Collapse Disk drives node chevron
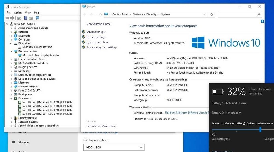This screenshot has width=274, height=152. pyautogui.click(x=11, y=44)
